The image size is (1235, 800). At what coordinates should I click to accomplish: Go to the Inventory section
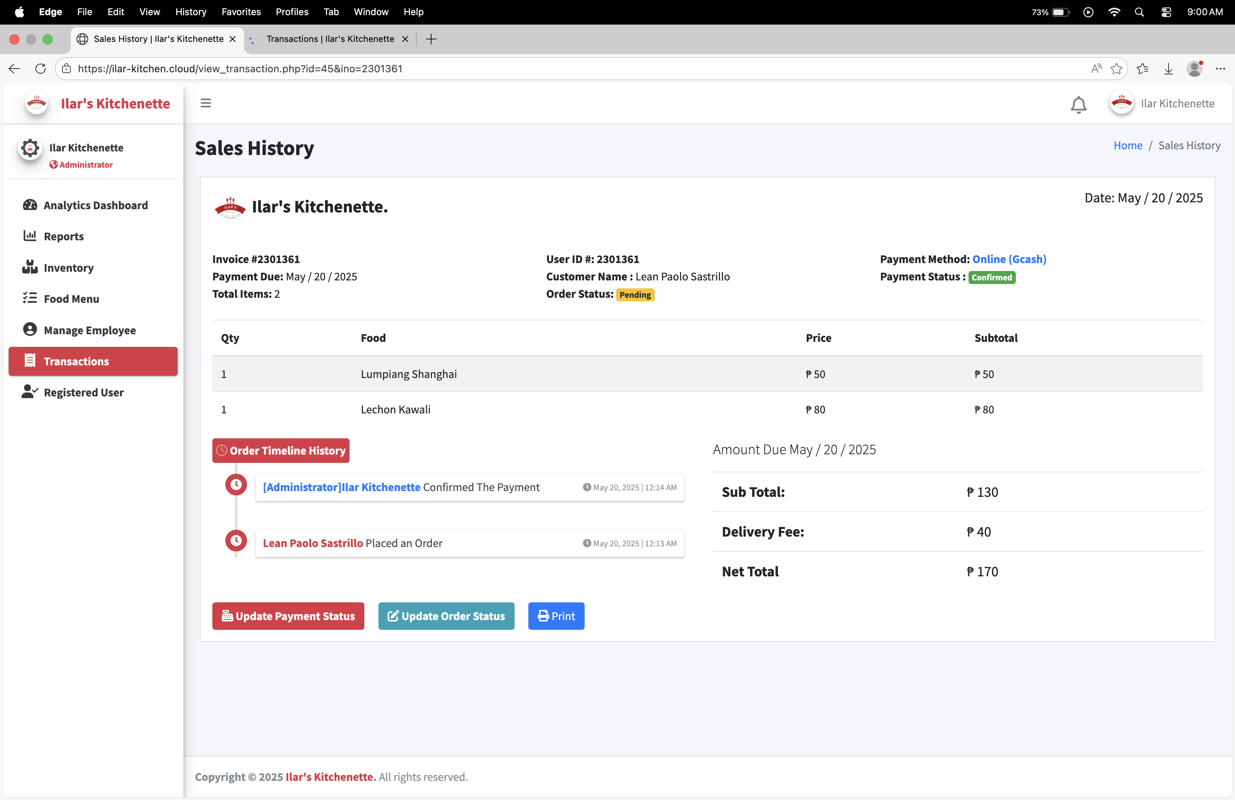(69, 268)
